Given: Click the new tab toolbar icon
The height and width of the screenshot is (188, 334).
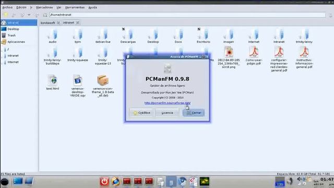Looking at the screenshot, I should [6, 15].
